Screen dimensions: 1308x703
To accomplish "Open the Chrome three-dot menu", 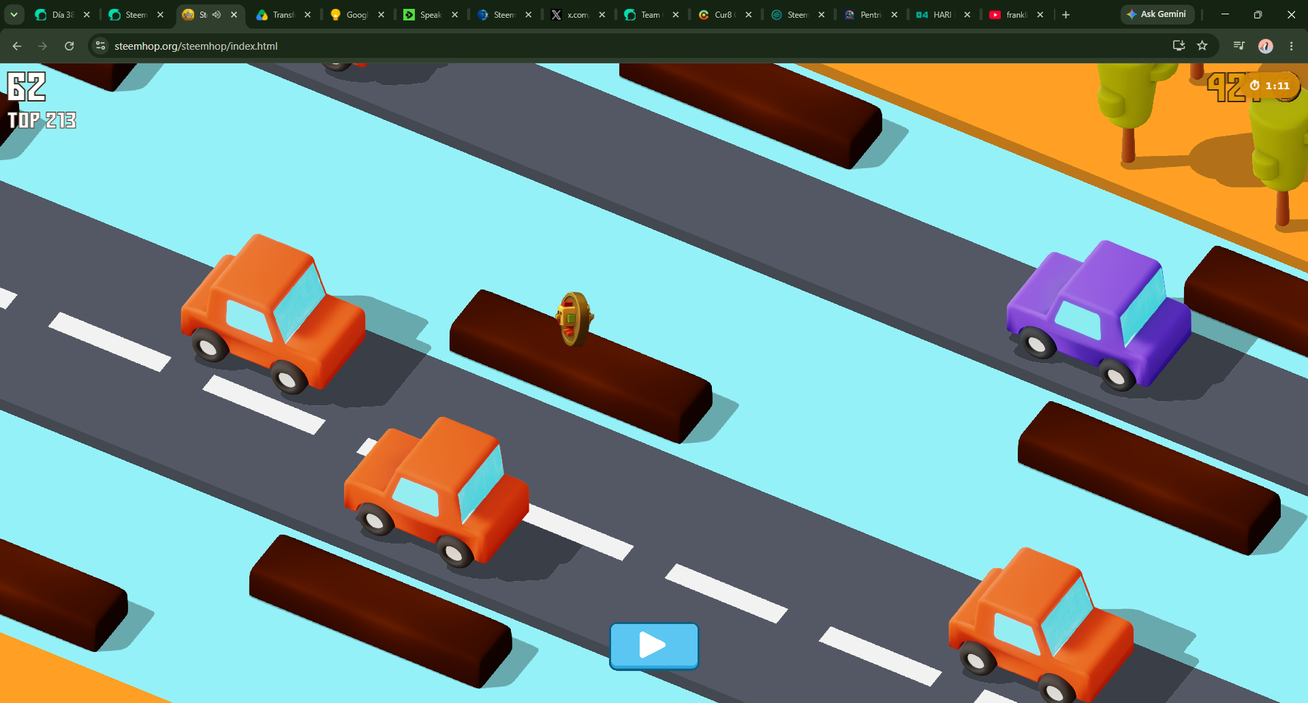I will coord(1292,46).
